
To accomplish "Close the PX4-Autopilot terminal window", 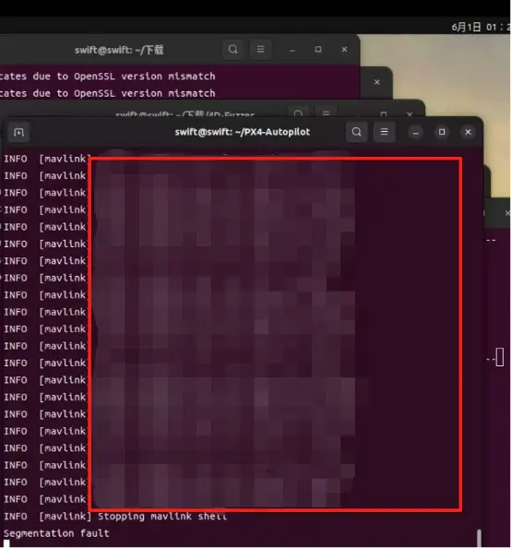I will [x=468, y=132].
